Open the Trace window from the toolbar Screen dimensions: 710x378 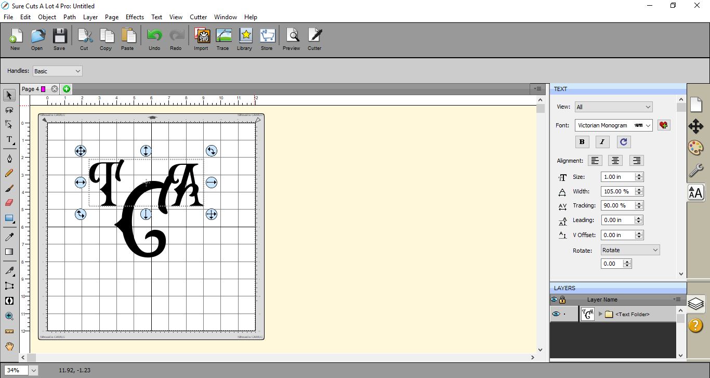point(223,37)
